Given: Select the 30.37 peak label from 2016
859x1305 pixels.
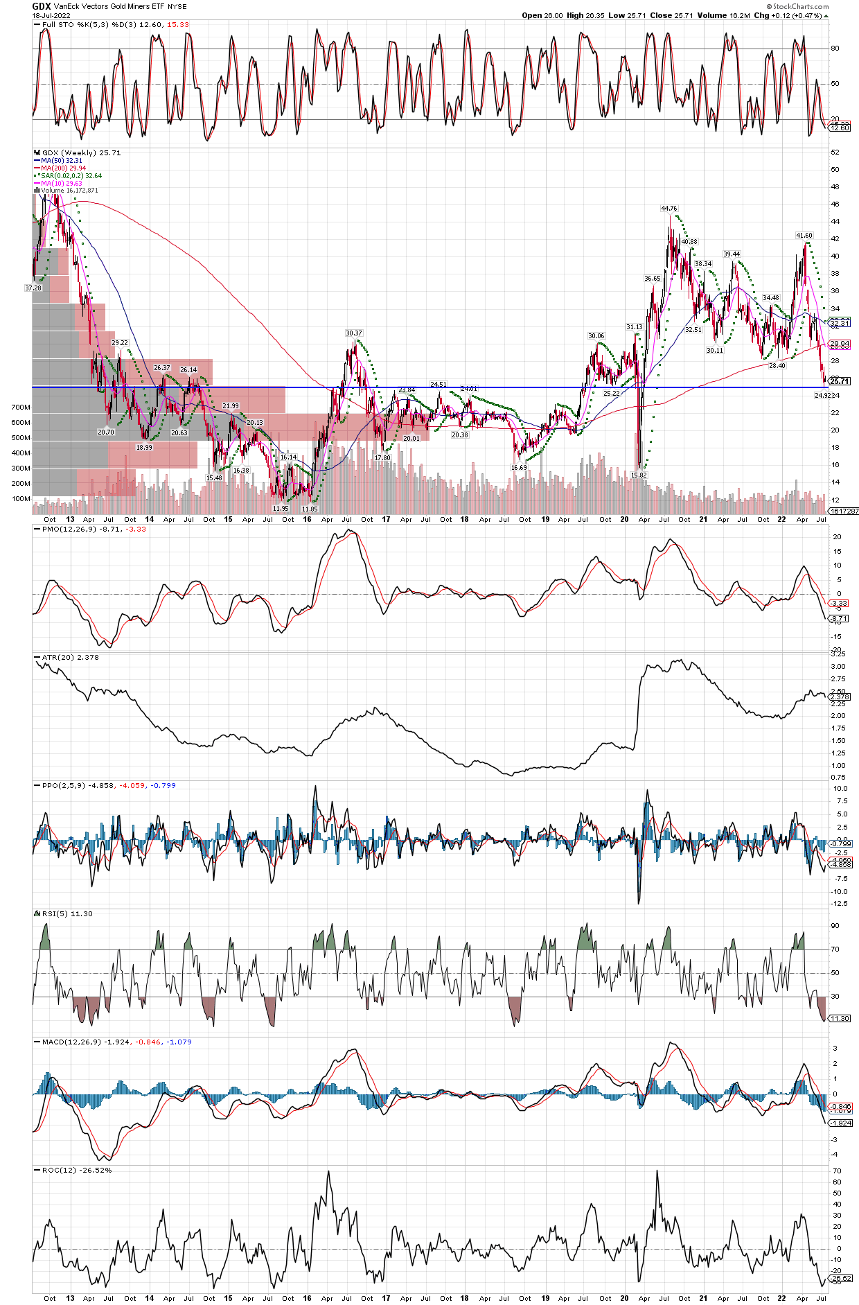Looking at the screenshot, I should tap(354, 333).
